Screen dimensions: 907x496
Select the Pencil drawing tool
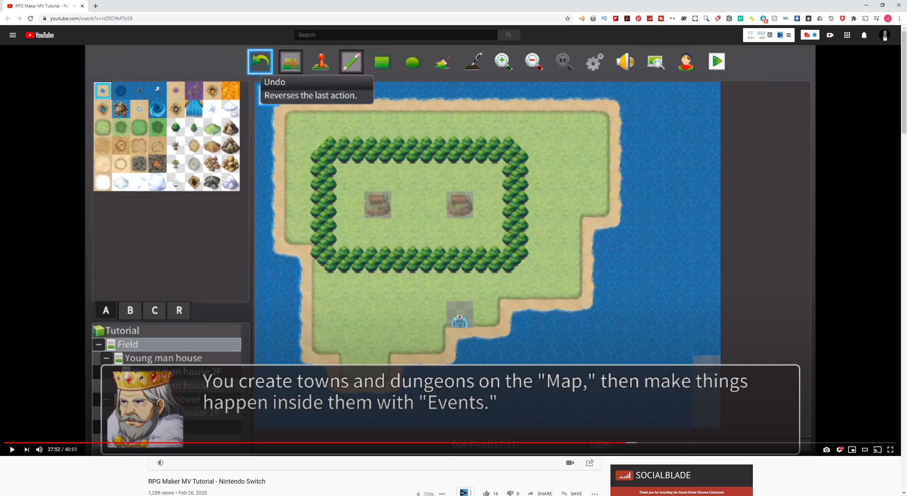pos(351,62)
